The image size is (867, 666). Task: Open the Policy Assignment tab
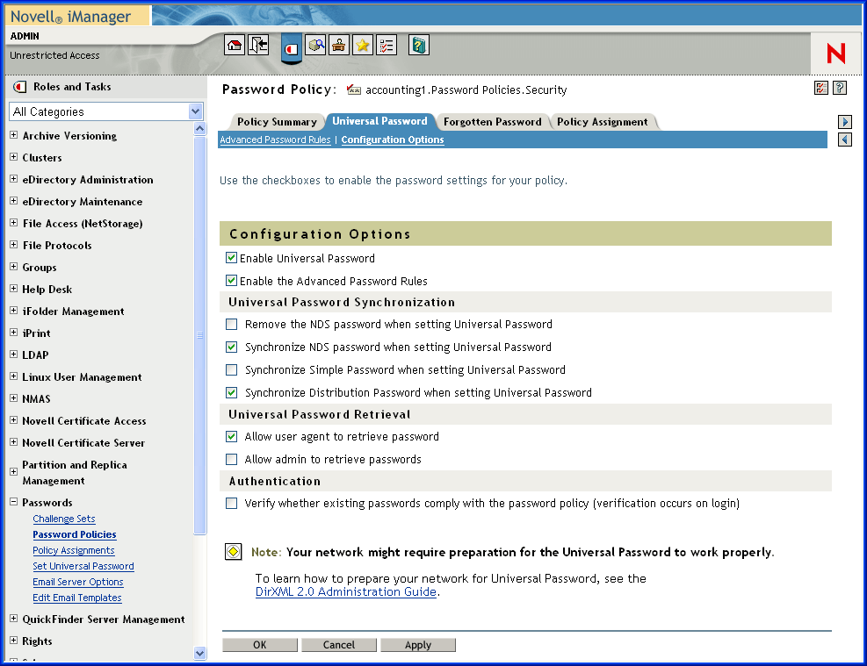(602, 121)
